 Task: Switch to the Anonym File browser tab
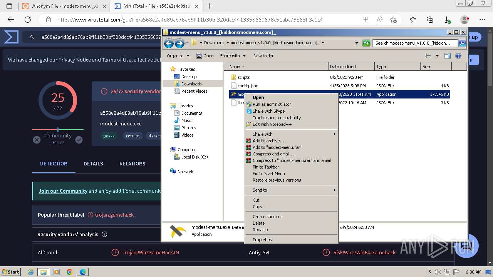coord(64,6)
